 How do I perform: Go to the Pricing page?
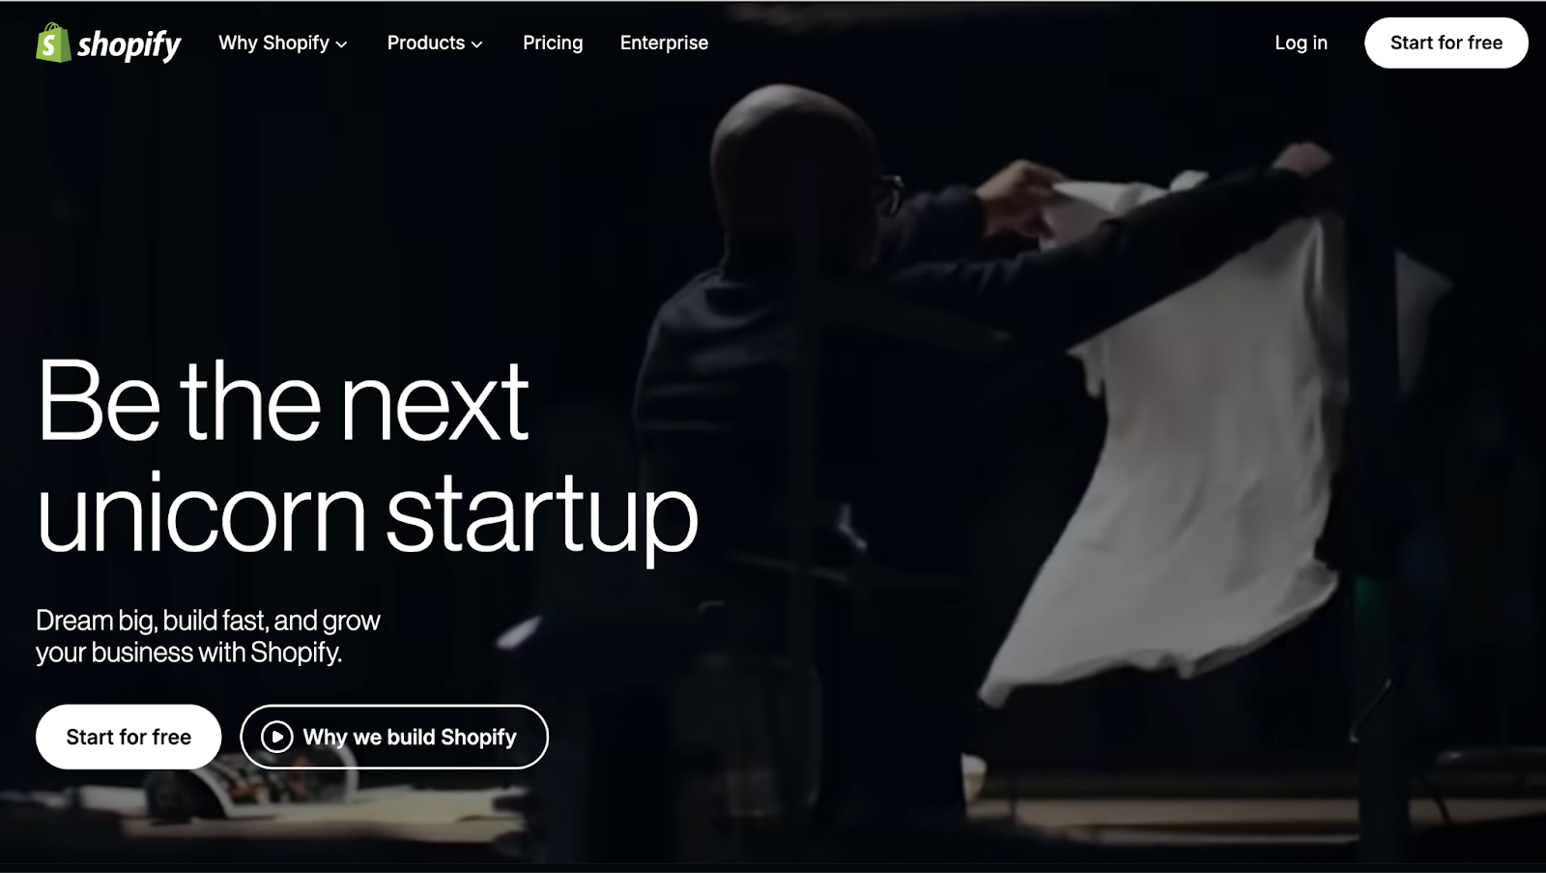point(553,43)
